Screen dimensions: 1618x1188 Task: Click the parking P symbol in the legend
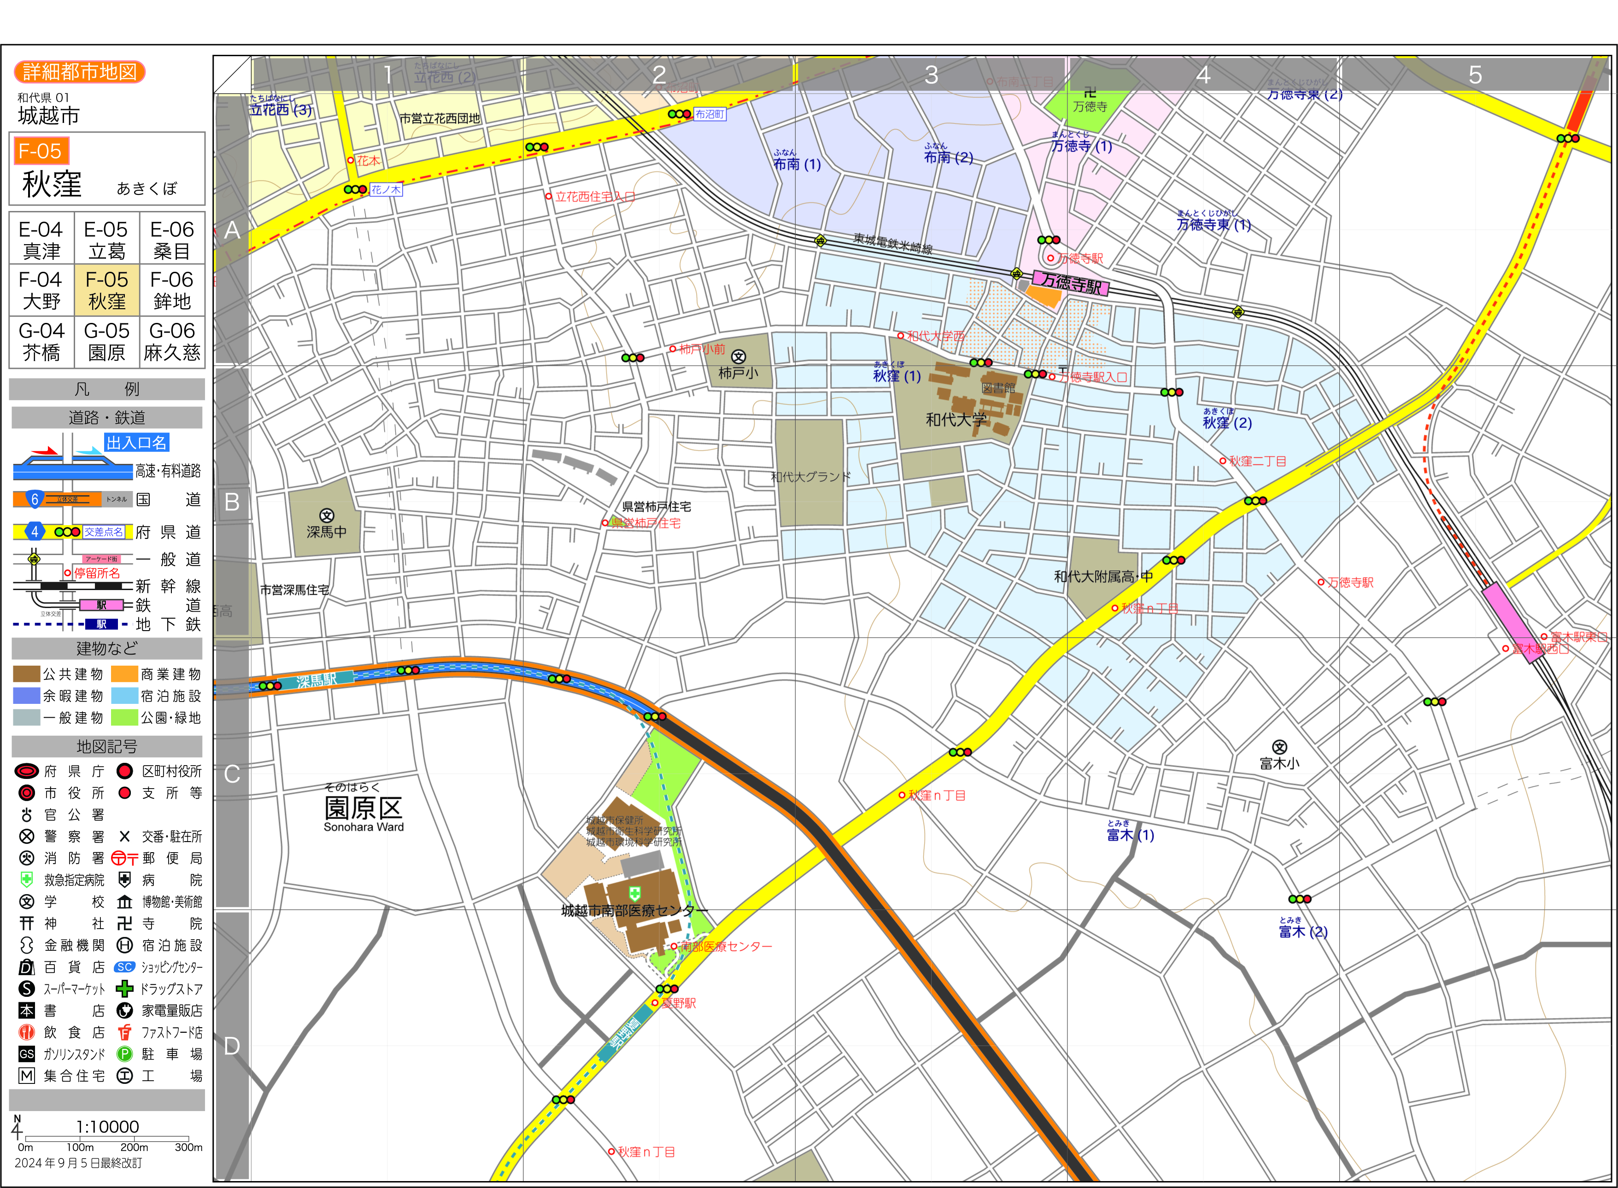click(124, 1054)
